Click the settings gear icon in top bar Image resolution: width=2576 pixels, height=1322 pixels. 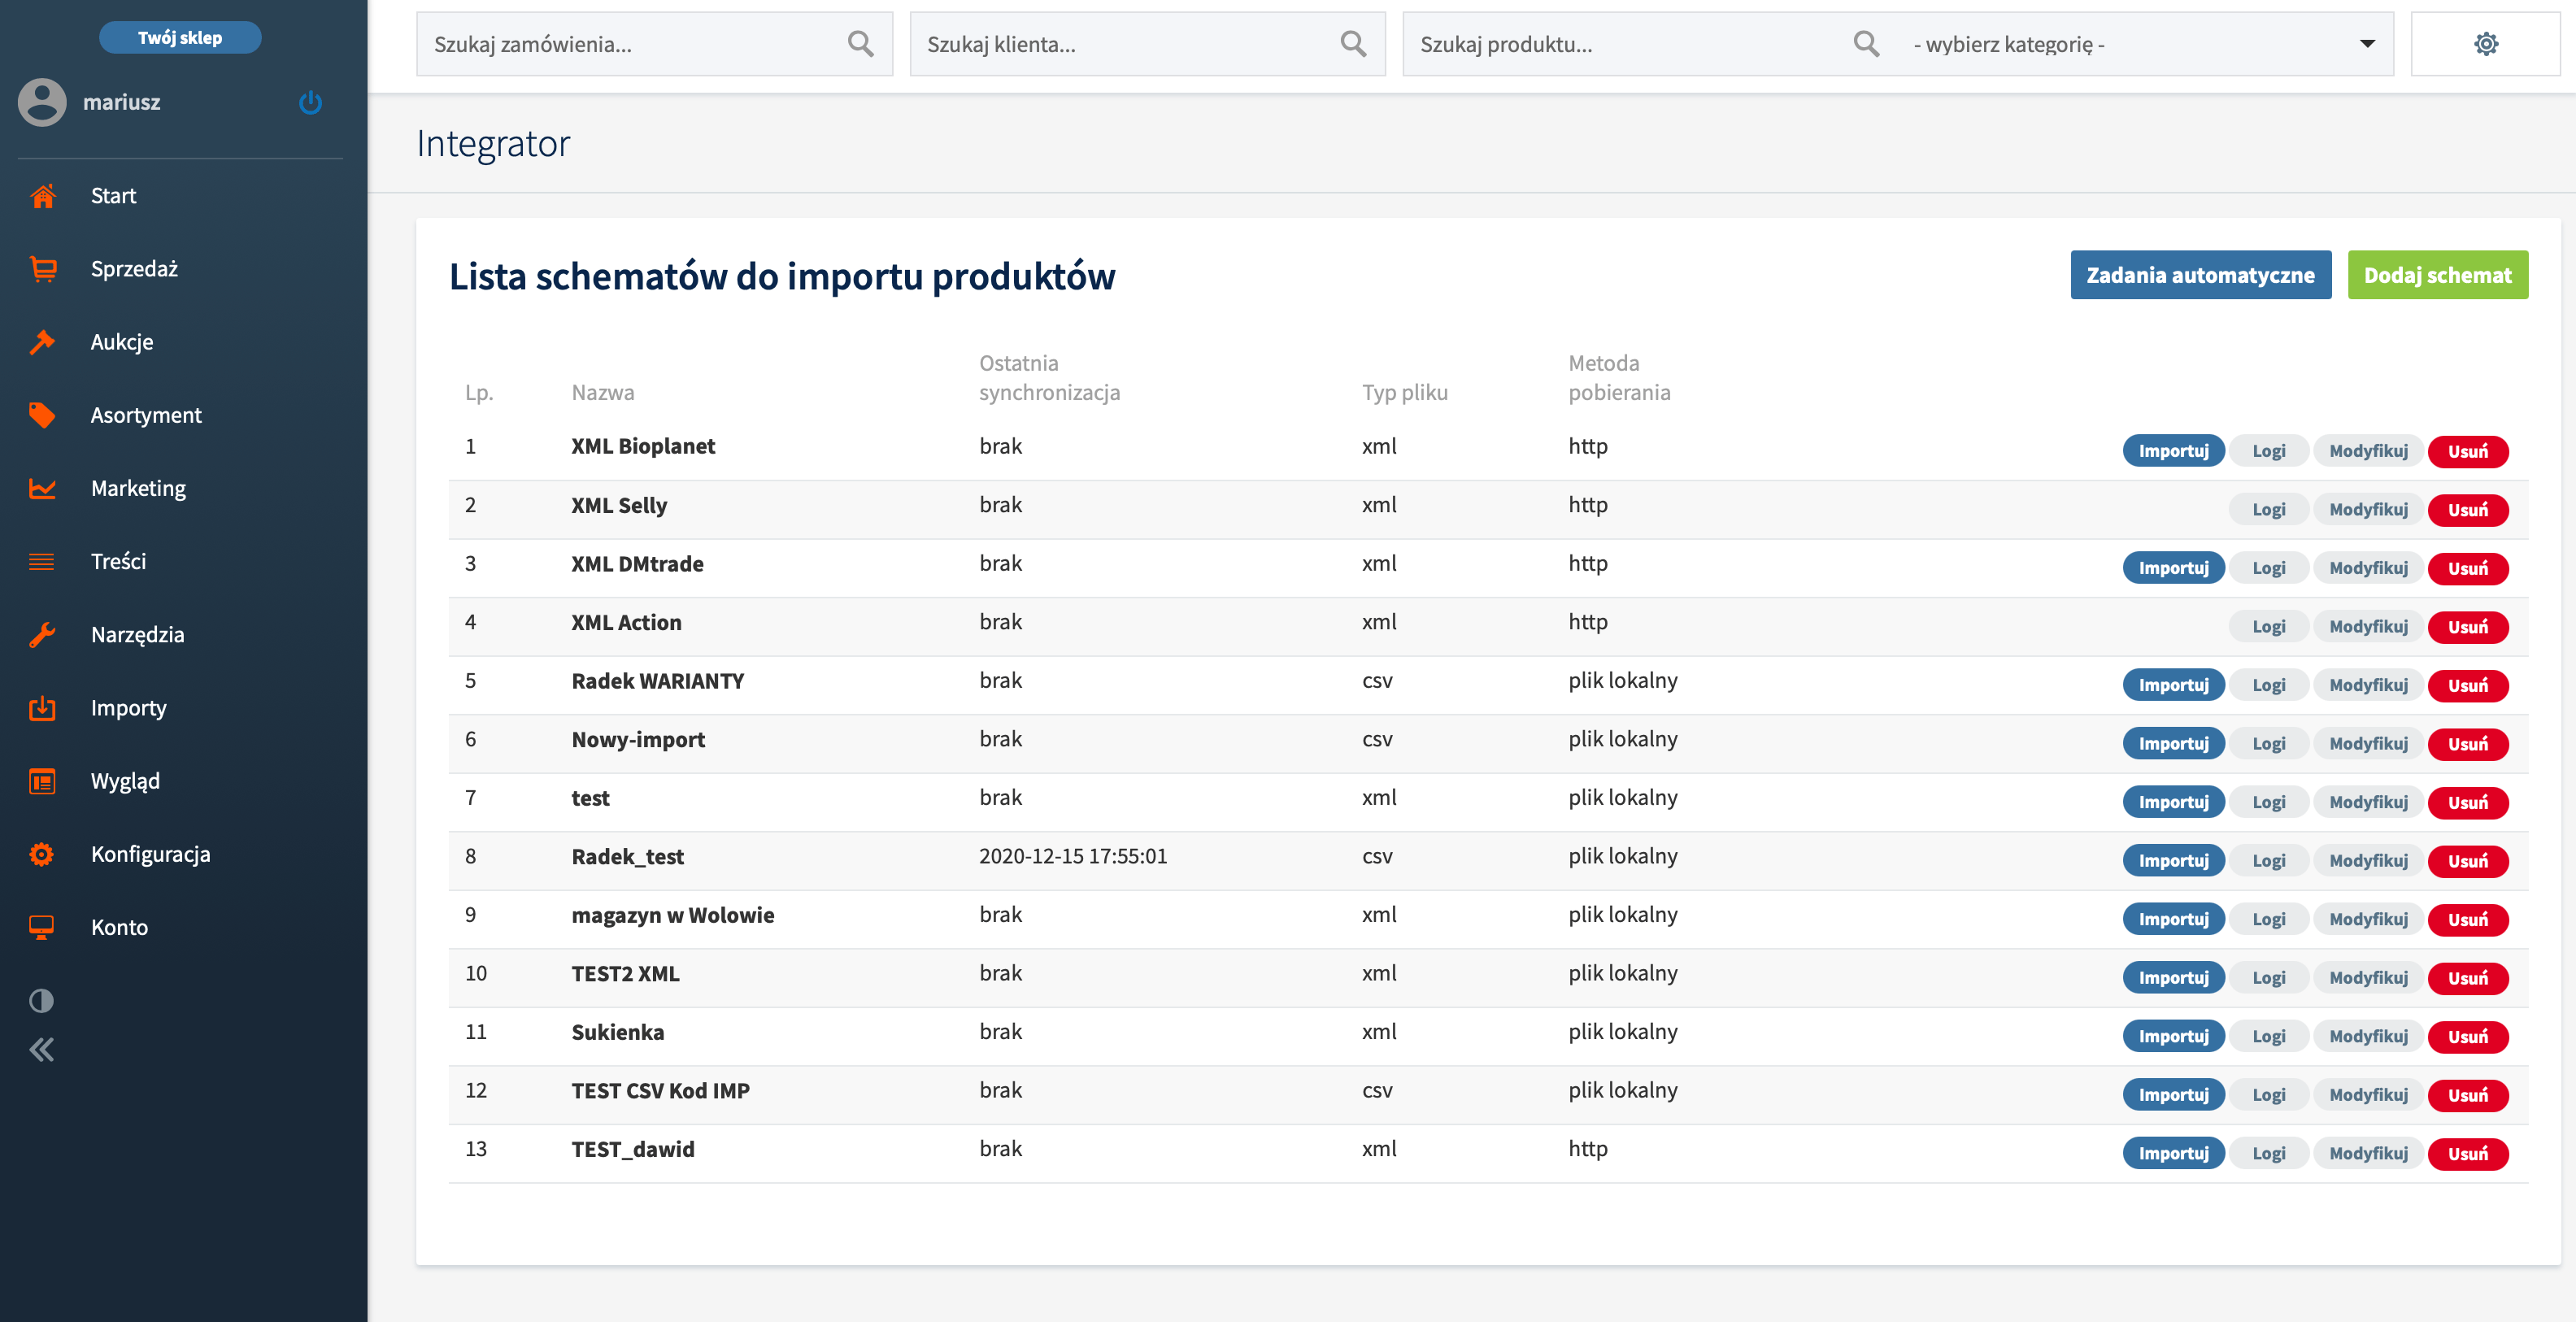click(2485, 44)
